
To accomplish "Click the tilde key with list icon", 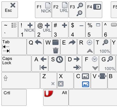I will [x=10, y=30].
